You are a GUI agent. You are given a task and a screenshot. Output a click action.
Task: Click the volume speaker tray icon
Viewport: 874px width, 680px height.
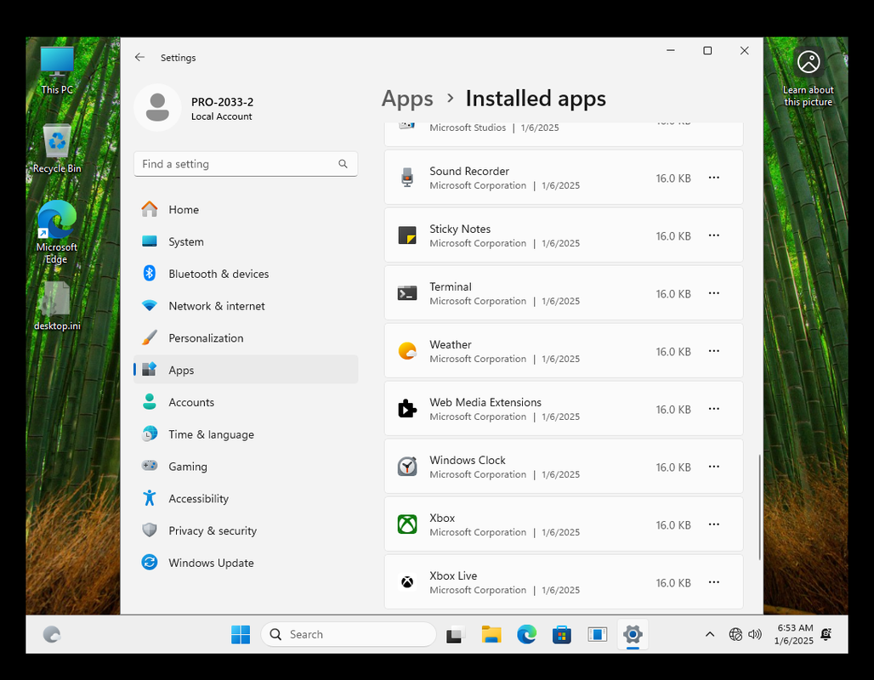(755, 634)
